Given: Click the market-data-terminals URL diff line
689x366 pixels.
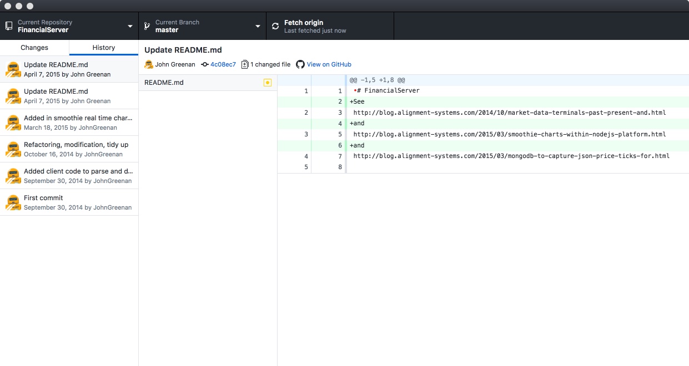Looking at the screenshot, I should pyautogui.click(x=483, y=113).
